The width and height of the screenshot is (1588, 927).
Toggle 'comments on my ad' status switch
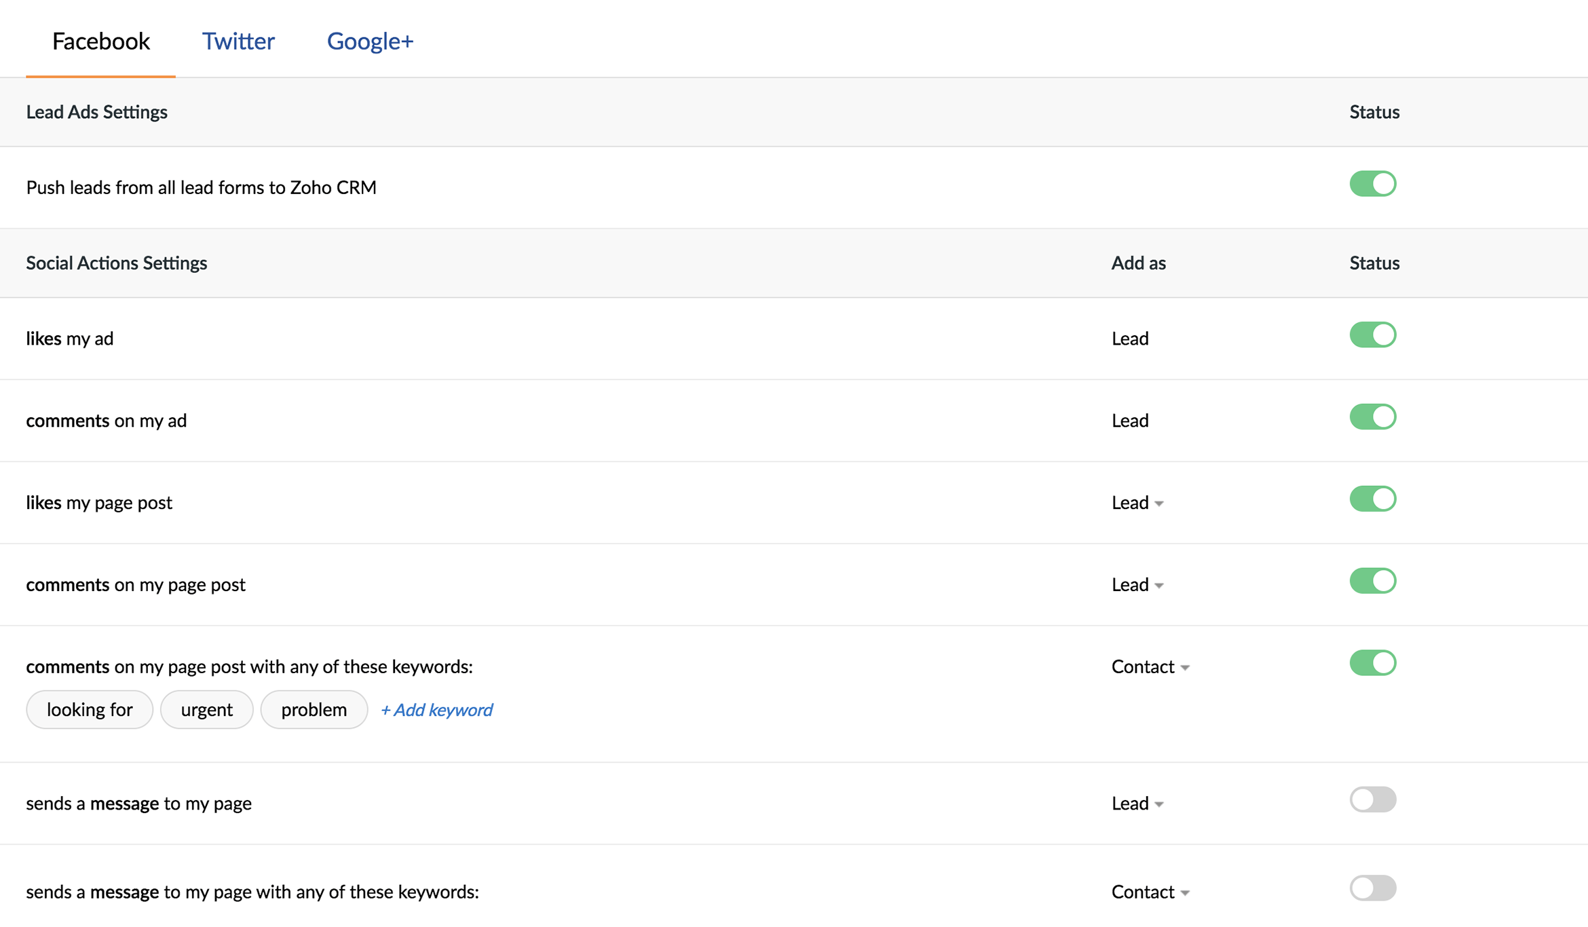click(1372, 417)
